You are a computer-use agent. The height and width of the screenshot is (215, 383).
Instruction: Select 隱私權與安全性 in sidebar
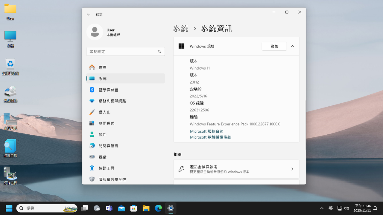126,179
